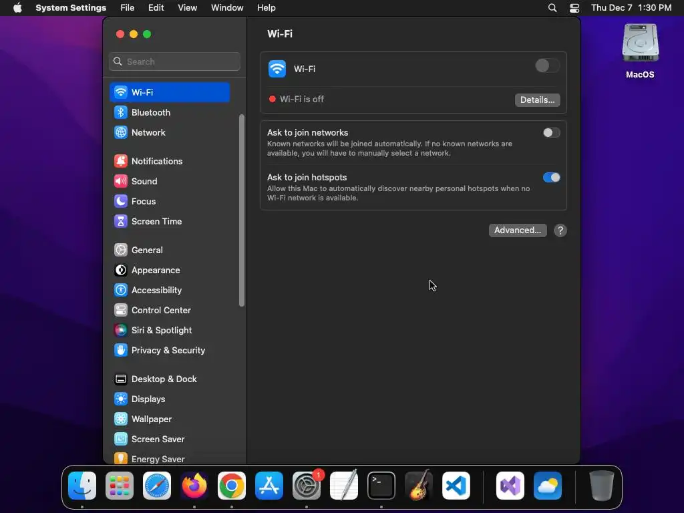Open Finder from the Dock
Image resolution: width=684 pixels, height=513 pixels.
click(x=82, y=486)
